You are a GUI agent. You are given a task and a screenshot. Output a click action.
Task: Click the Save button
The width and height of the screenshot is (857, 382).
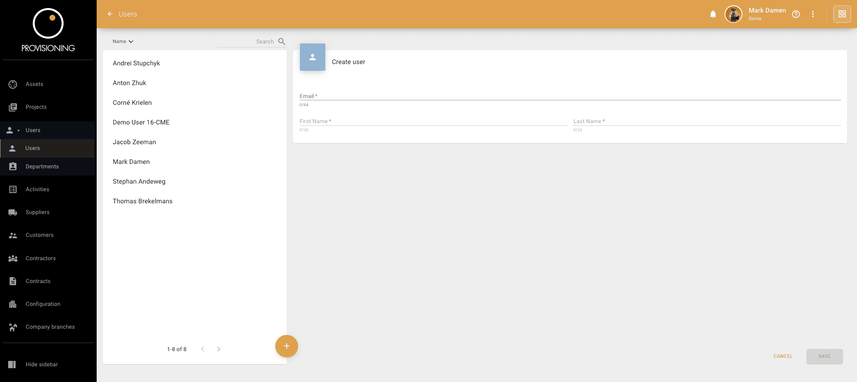coord(824,356)
